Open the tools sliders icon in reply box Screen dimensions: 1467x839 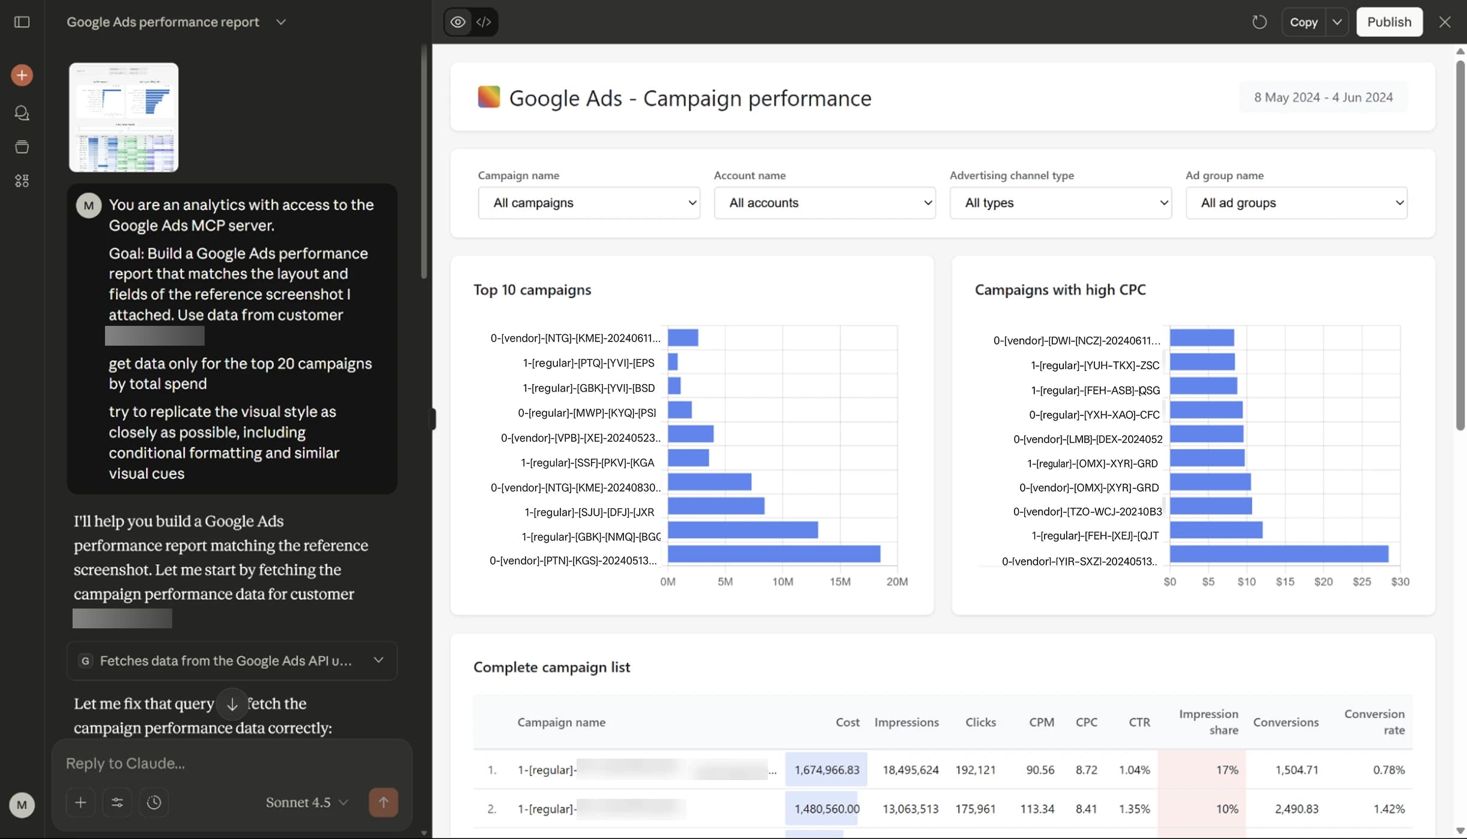pos(117,802)
